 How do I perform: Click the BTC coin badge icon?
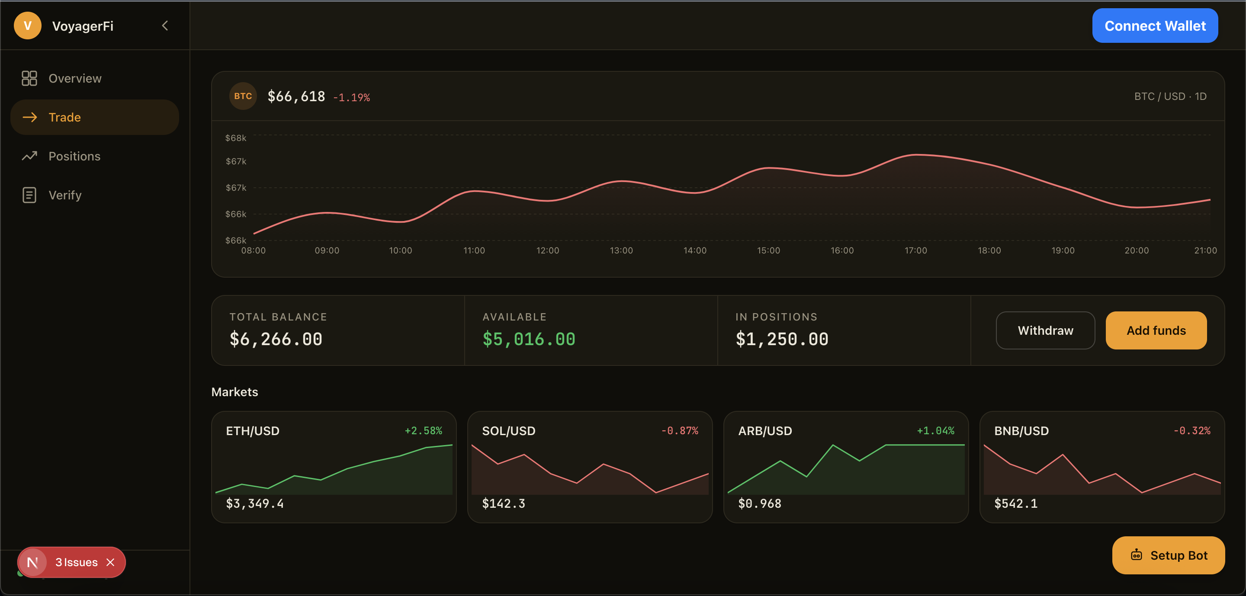click(243, 96)
